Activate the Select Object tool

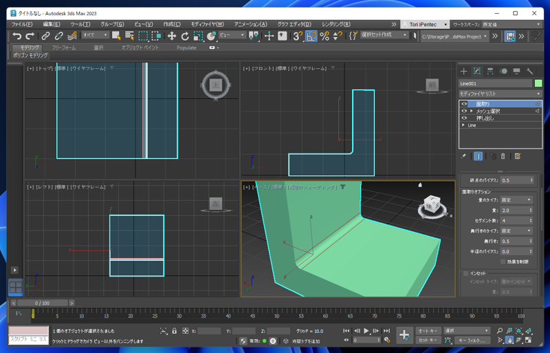point(116,36)
